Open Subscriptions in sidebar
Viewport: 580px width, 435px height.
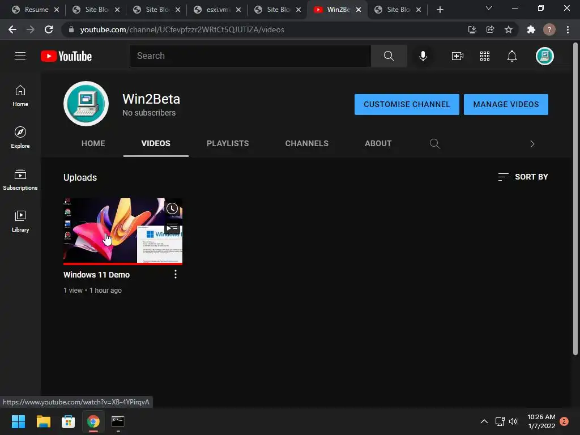(x=20, y=180)
